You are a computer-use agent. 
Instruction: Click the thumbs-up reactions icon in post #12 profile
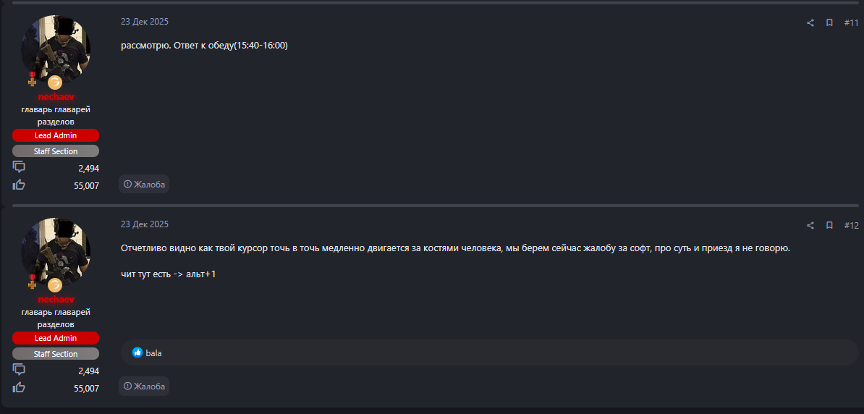(19, 387)
